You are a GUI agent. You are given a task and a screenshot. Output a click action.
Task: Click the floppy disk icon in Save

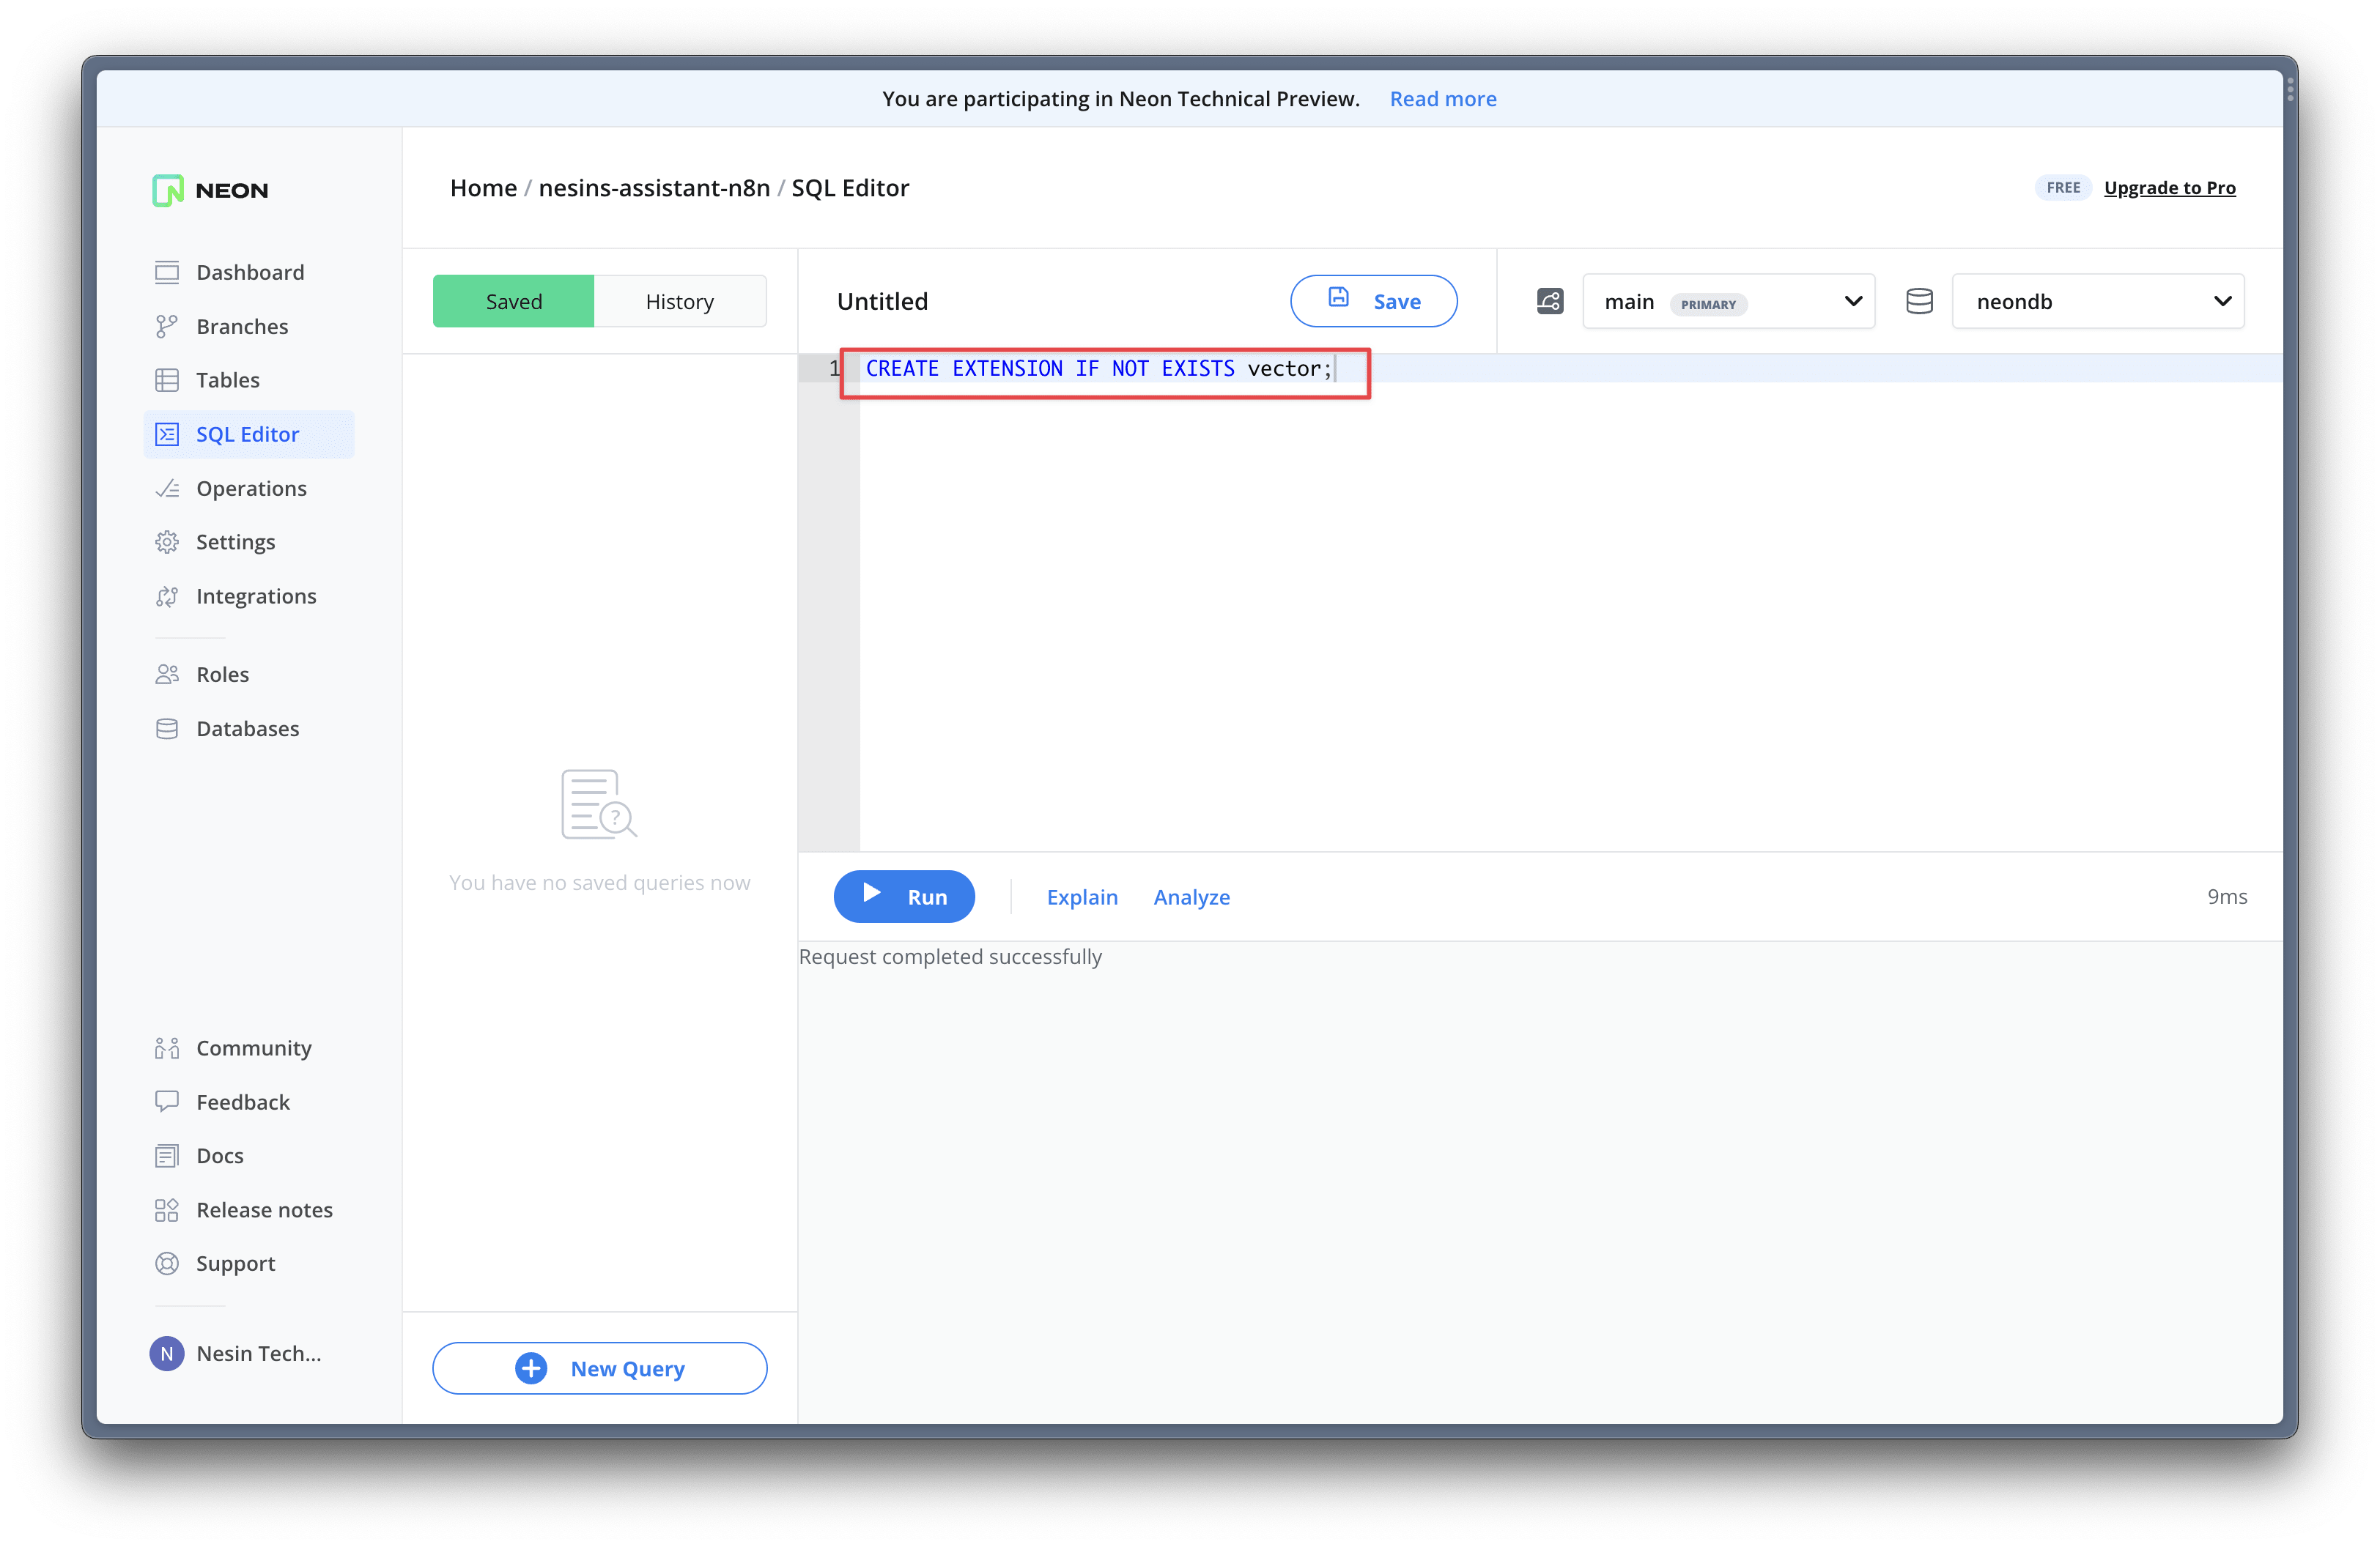pos(1338,297)
